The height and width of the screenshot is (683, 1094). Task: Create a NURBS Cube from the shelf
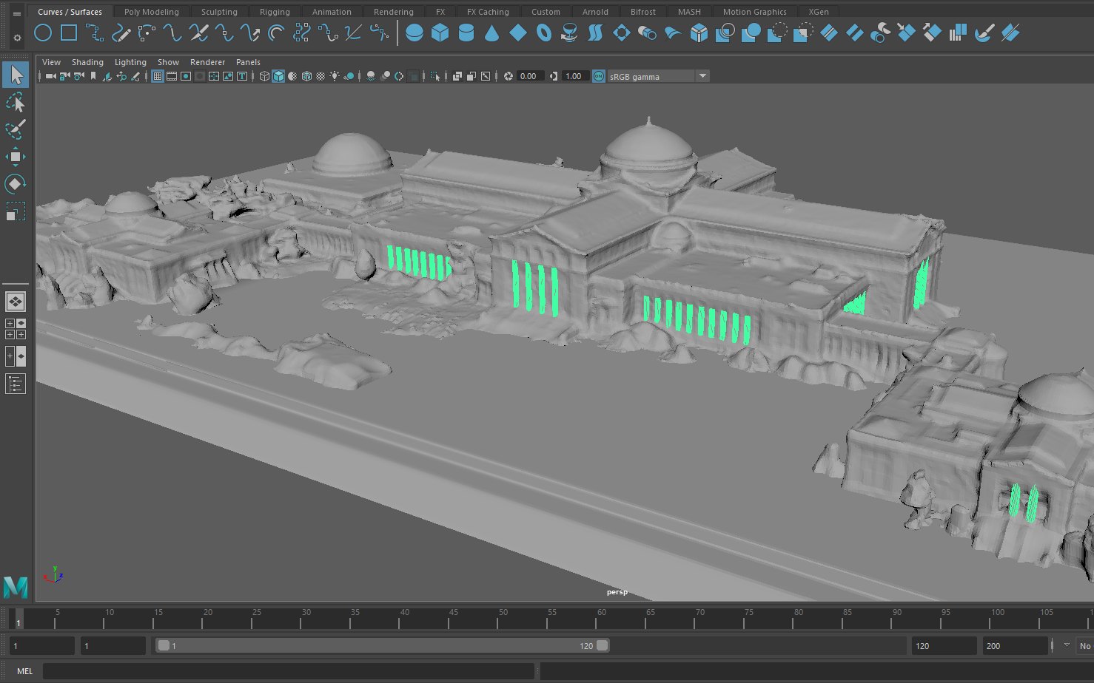(440, 33)
